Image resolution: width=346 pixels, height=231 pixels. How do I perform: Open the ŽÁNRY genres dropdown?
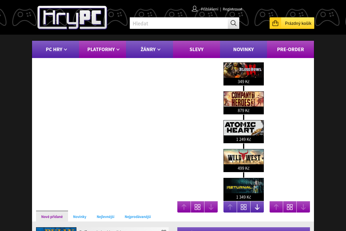tap(150, 49)
